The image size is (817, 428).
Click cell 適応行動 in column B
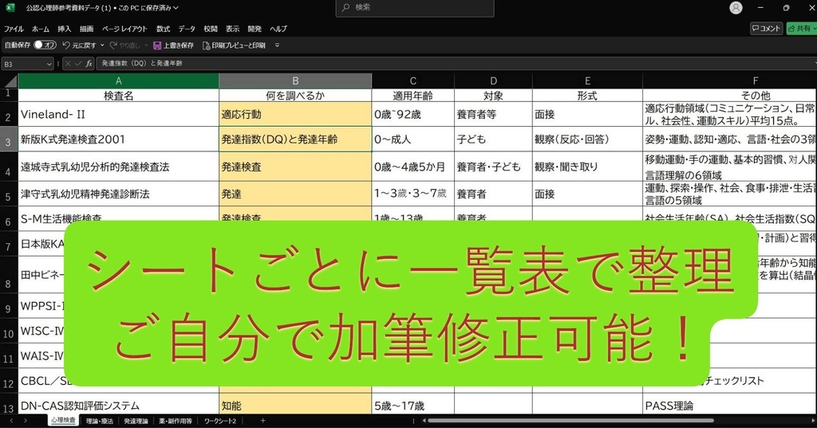coord(295,115)
